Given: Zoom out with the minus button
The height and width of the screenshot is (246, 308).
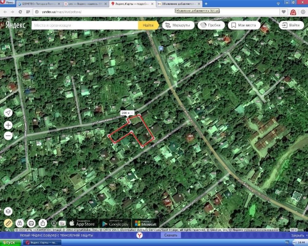Looking at the screenshot, I should tap(8, 135).
